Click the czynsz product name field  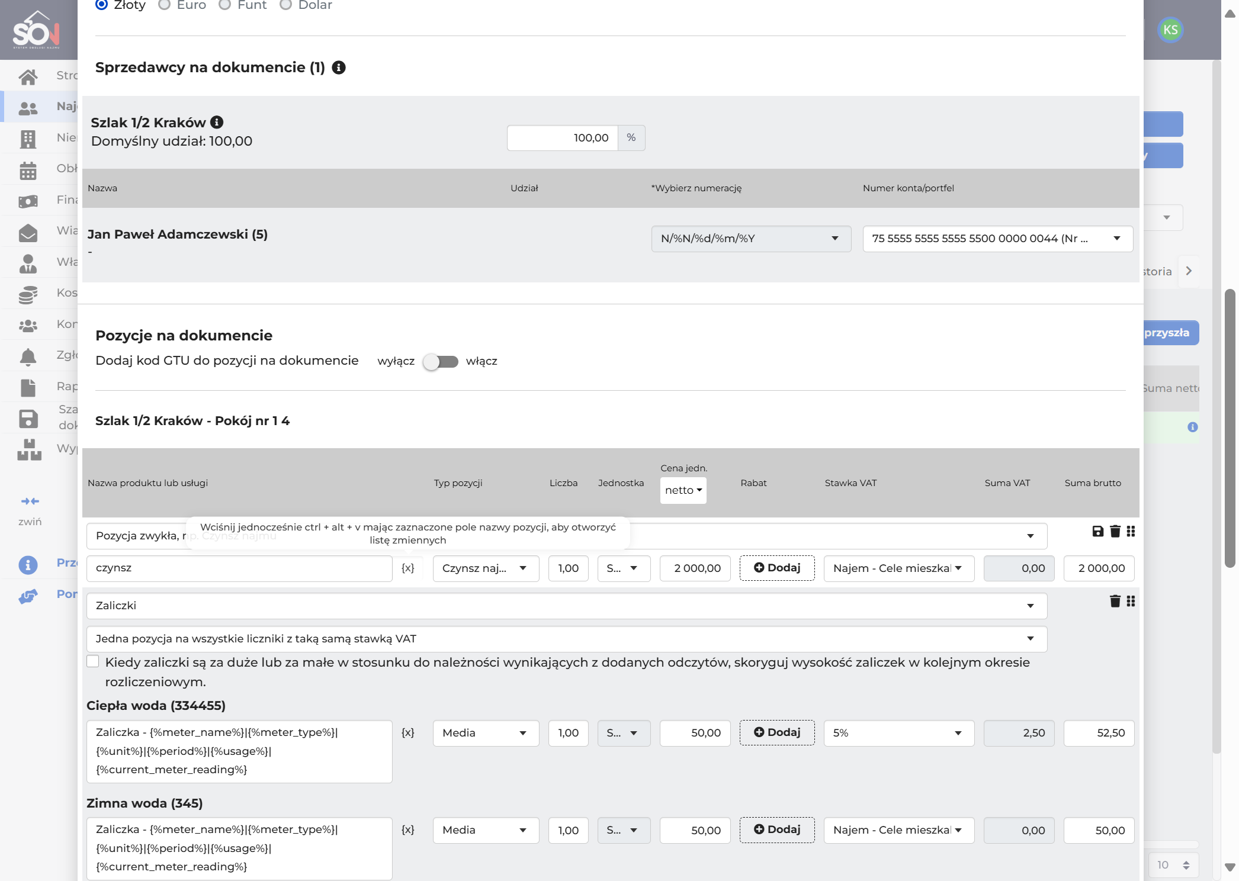coord(239,568)
